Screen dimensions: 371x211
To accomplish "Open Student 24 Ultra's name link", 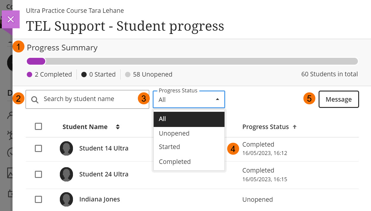I will 104,174.
